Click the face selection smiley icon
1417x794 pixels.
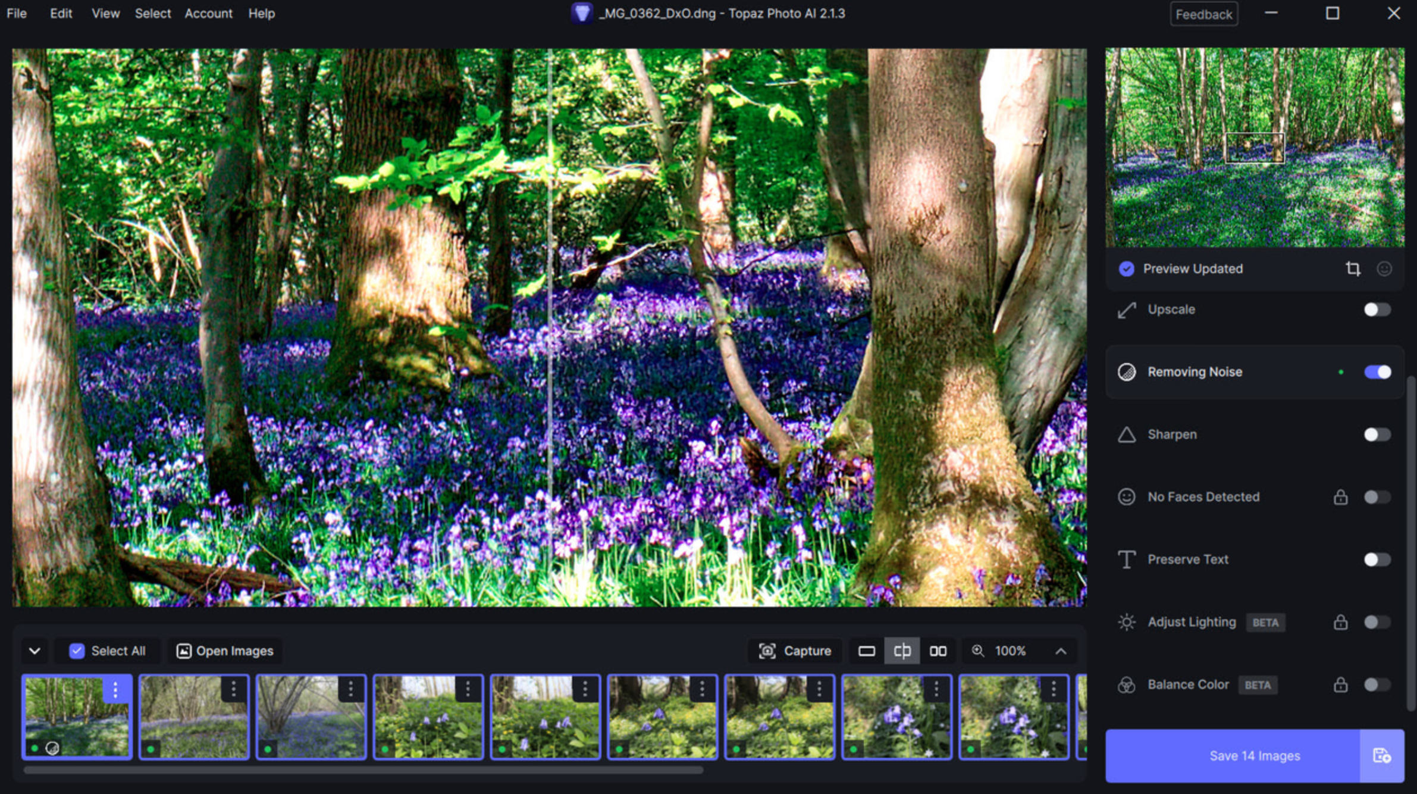coord(1384,269)
